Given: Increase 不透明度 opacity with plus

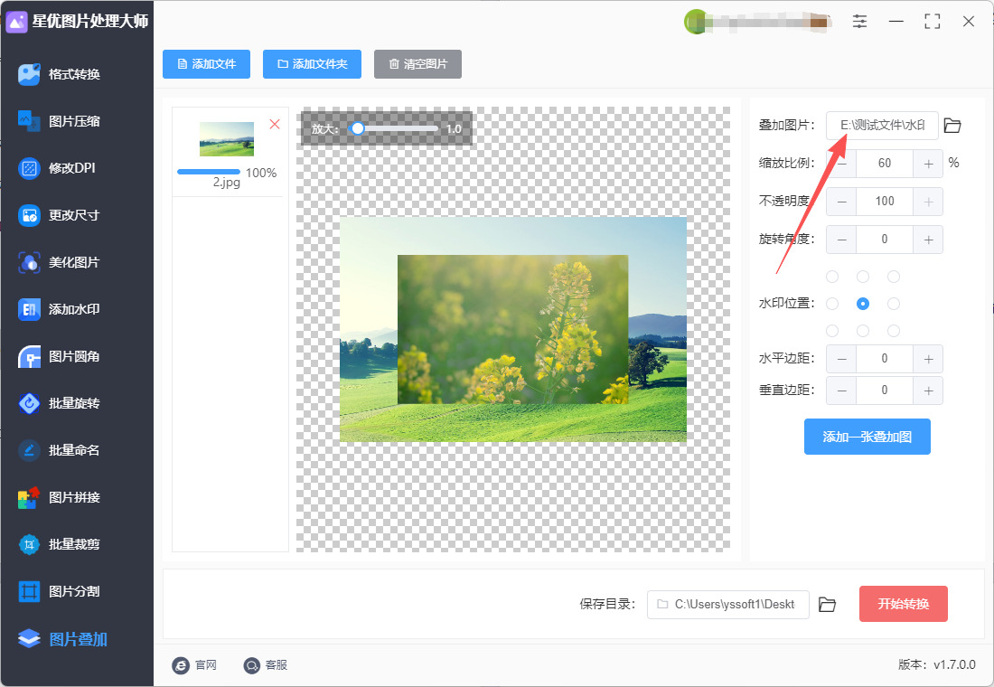Looking at the screenshot, I should 928,202.
